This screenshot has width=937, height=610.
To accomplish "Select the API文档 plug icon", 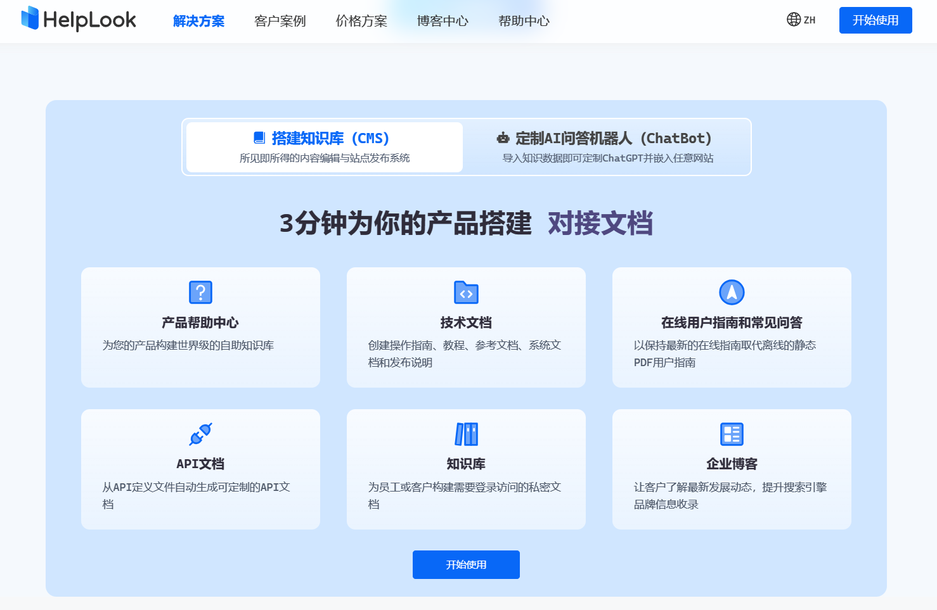I will [x=200, y=434].
